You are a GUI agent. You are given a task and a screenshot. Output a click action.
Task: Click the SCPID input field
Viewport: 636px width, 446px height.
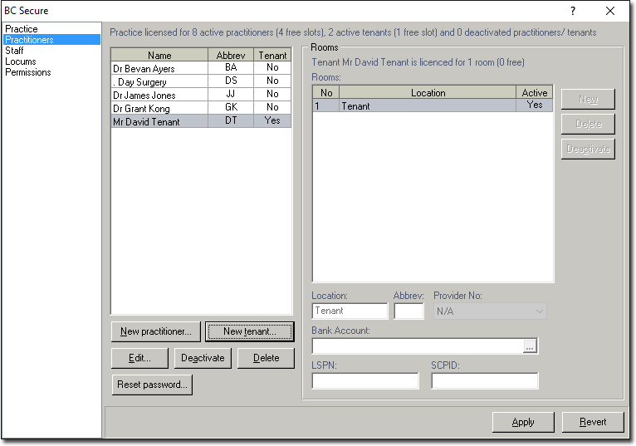pyautogui.click(x=484, y=381)
